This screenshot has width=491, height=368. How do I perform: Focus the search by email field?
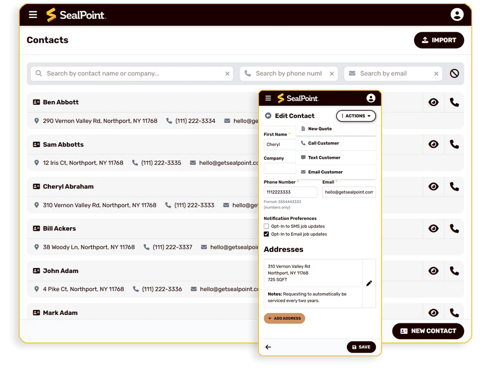click(x=393, y=74)
